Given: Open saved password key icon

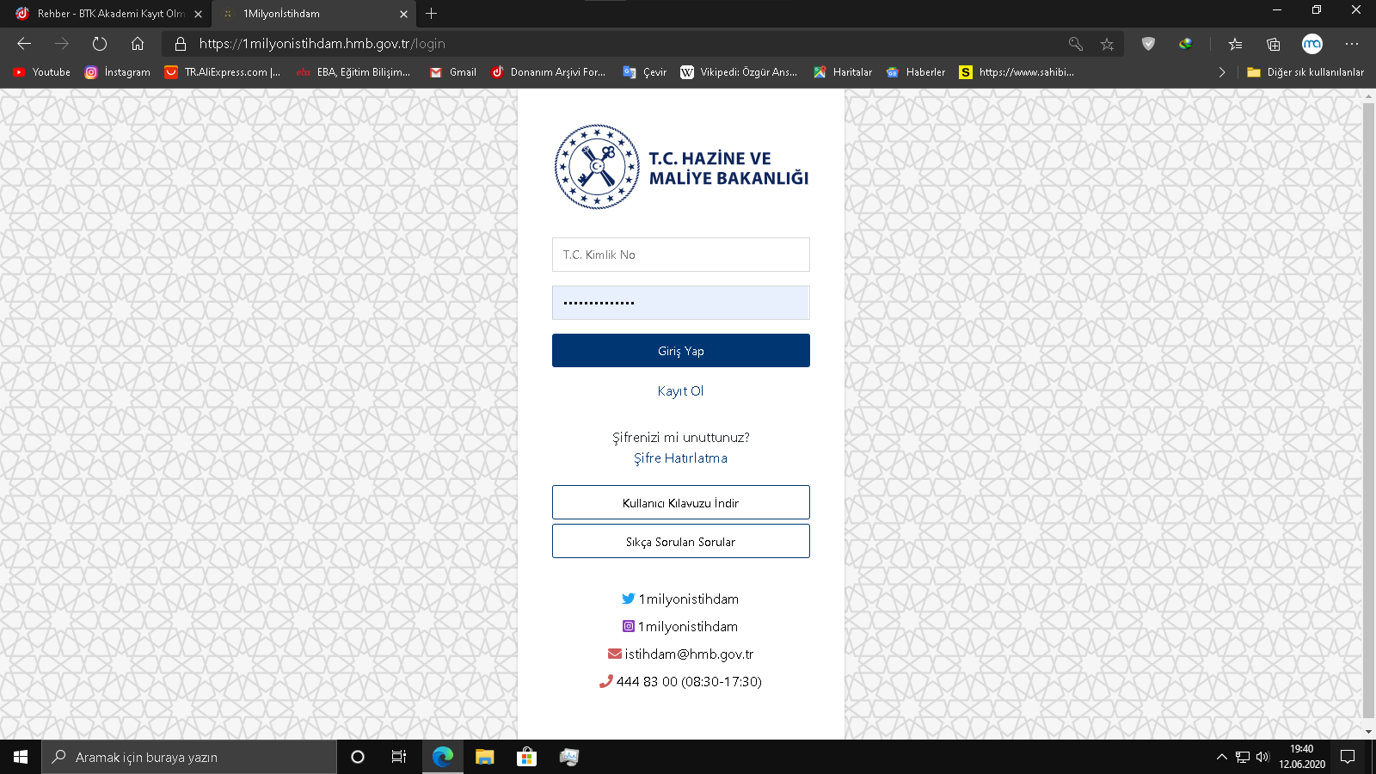Looking at the screenshot, I should point(1075,44).
